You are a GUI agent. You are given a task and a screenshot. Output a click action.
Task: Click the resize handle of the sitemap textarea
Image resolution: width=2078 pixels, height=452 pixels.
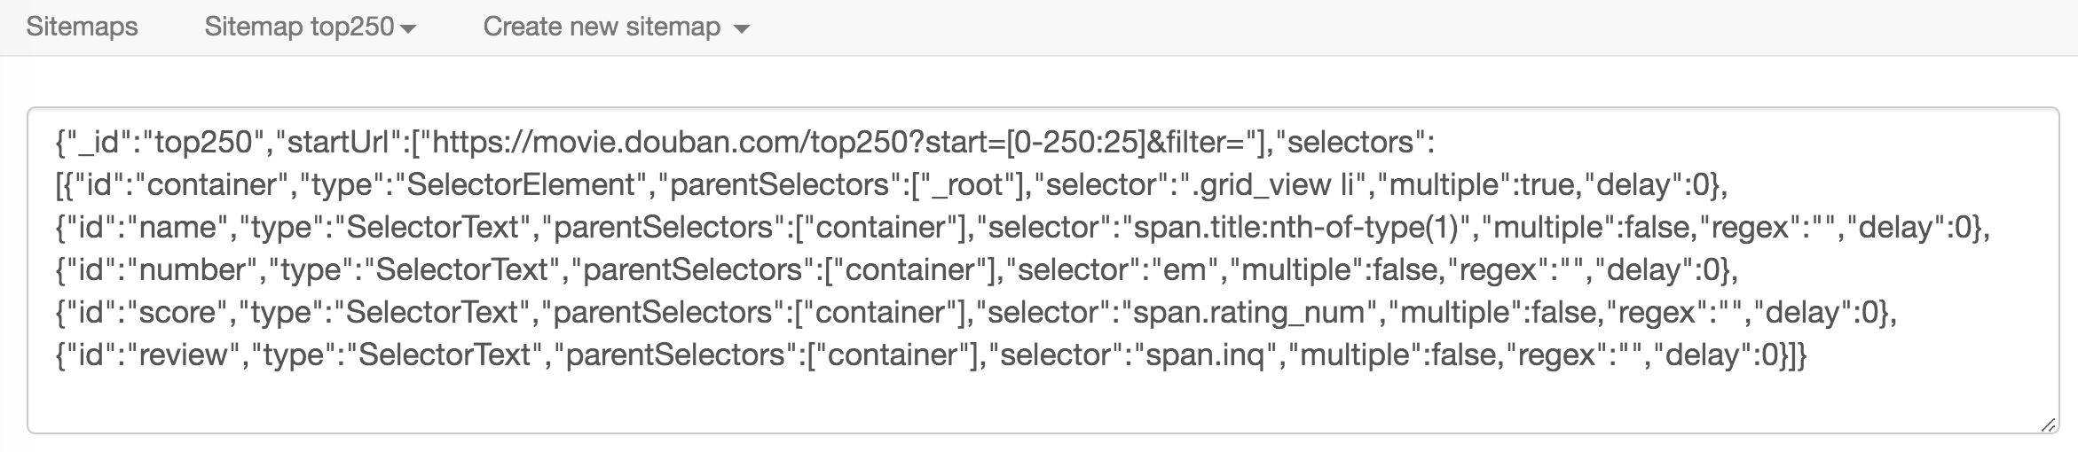(x=2048, y=425)
